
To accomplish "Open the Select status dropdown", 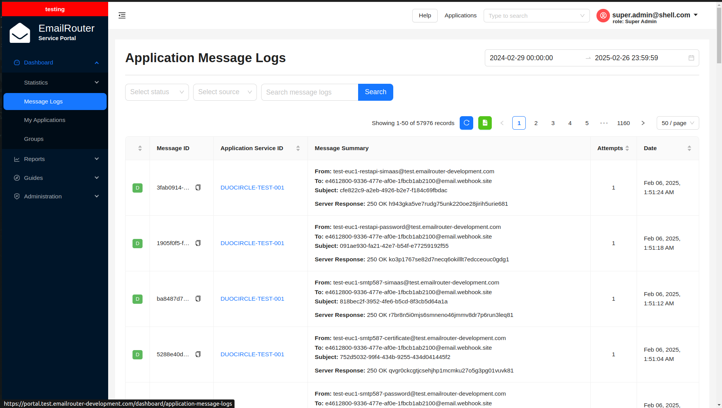I will coord(156,92).
